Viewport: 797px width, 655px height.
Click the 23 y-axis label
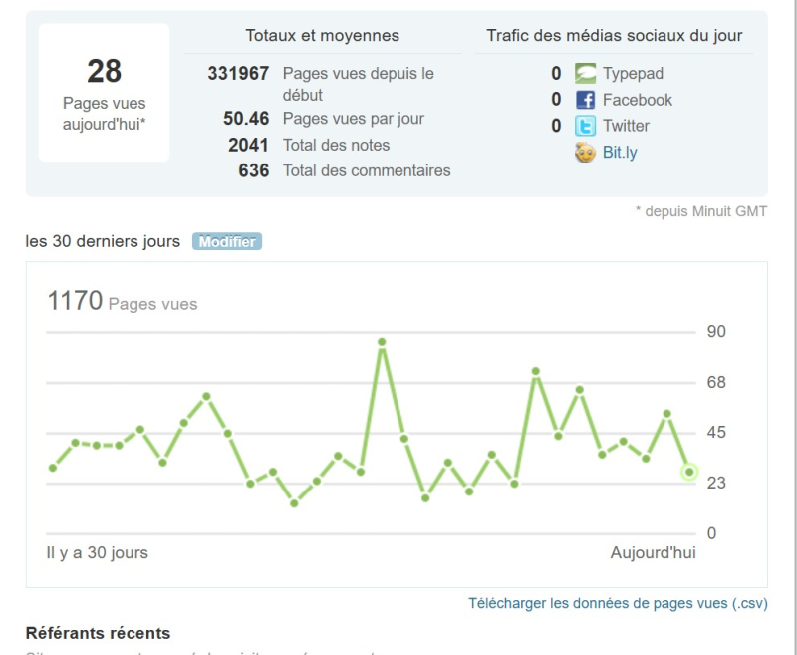point(716,483)
